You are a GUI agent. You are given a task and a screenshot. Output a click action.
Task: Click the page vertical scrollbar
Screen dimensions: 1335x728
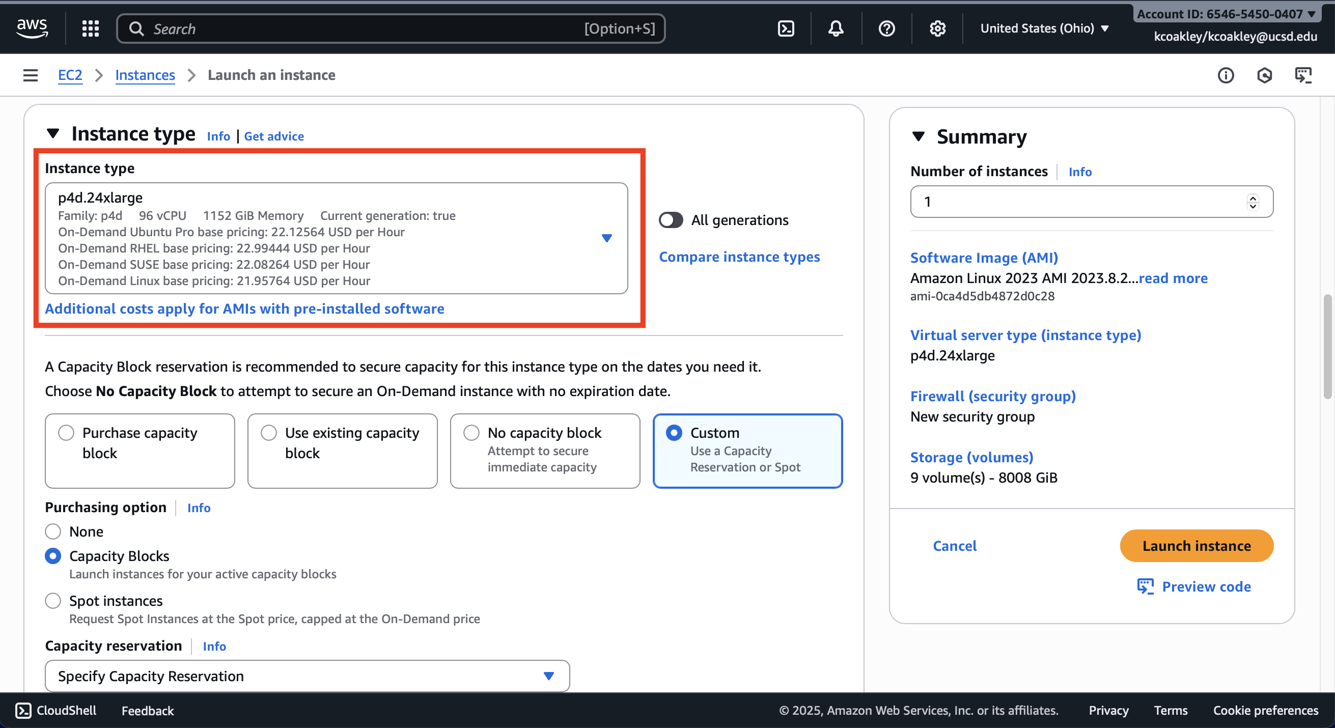(x=1327, y=347)
